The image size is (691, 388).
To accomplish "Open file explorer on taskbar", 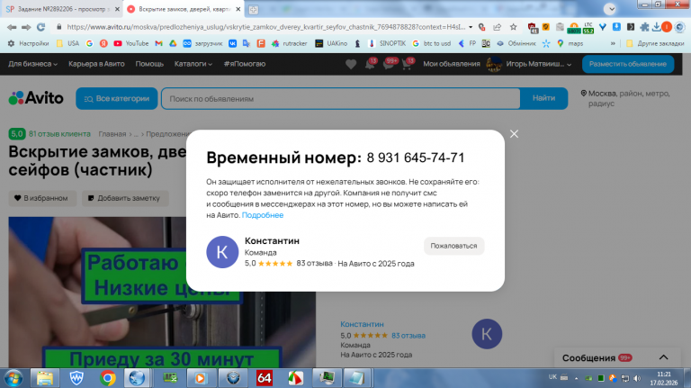I will tap(44, 378).
